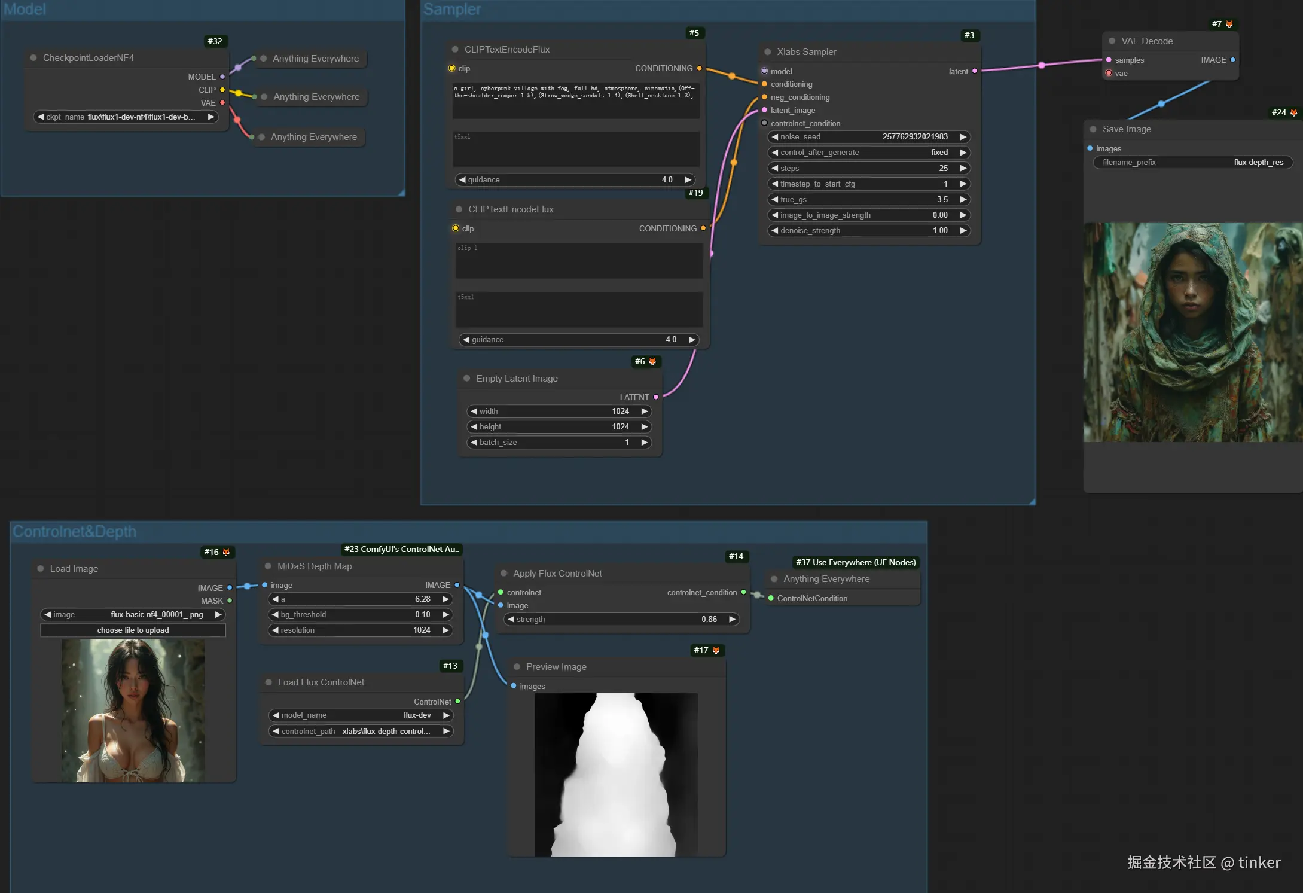Open ckpt_name checkpoint selector
Screen dimensions: 1303x893
pos(125,117)
